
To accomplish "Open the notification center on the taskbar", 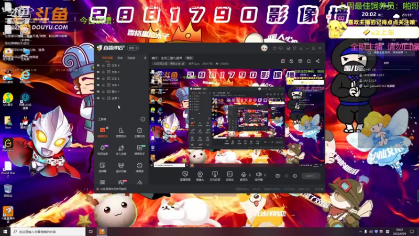I will (412, 232).
